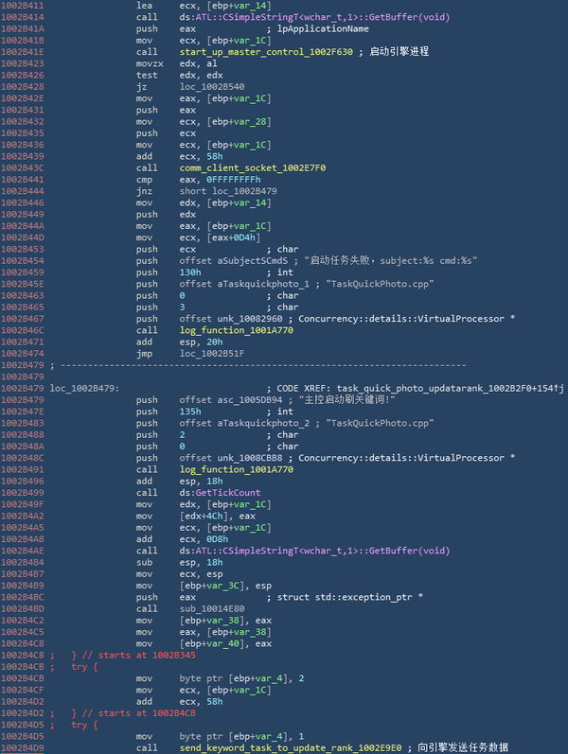Click short loc_1002B479 jump operand
This screenshot has height=754, width=568.
pos(228,191)
